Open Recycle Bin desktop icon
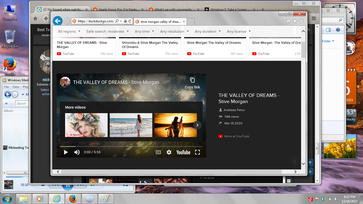Viewport: 363px width, 204px height. pos(10,39)
